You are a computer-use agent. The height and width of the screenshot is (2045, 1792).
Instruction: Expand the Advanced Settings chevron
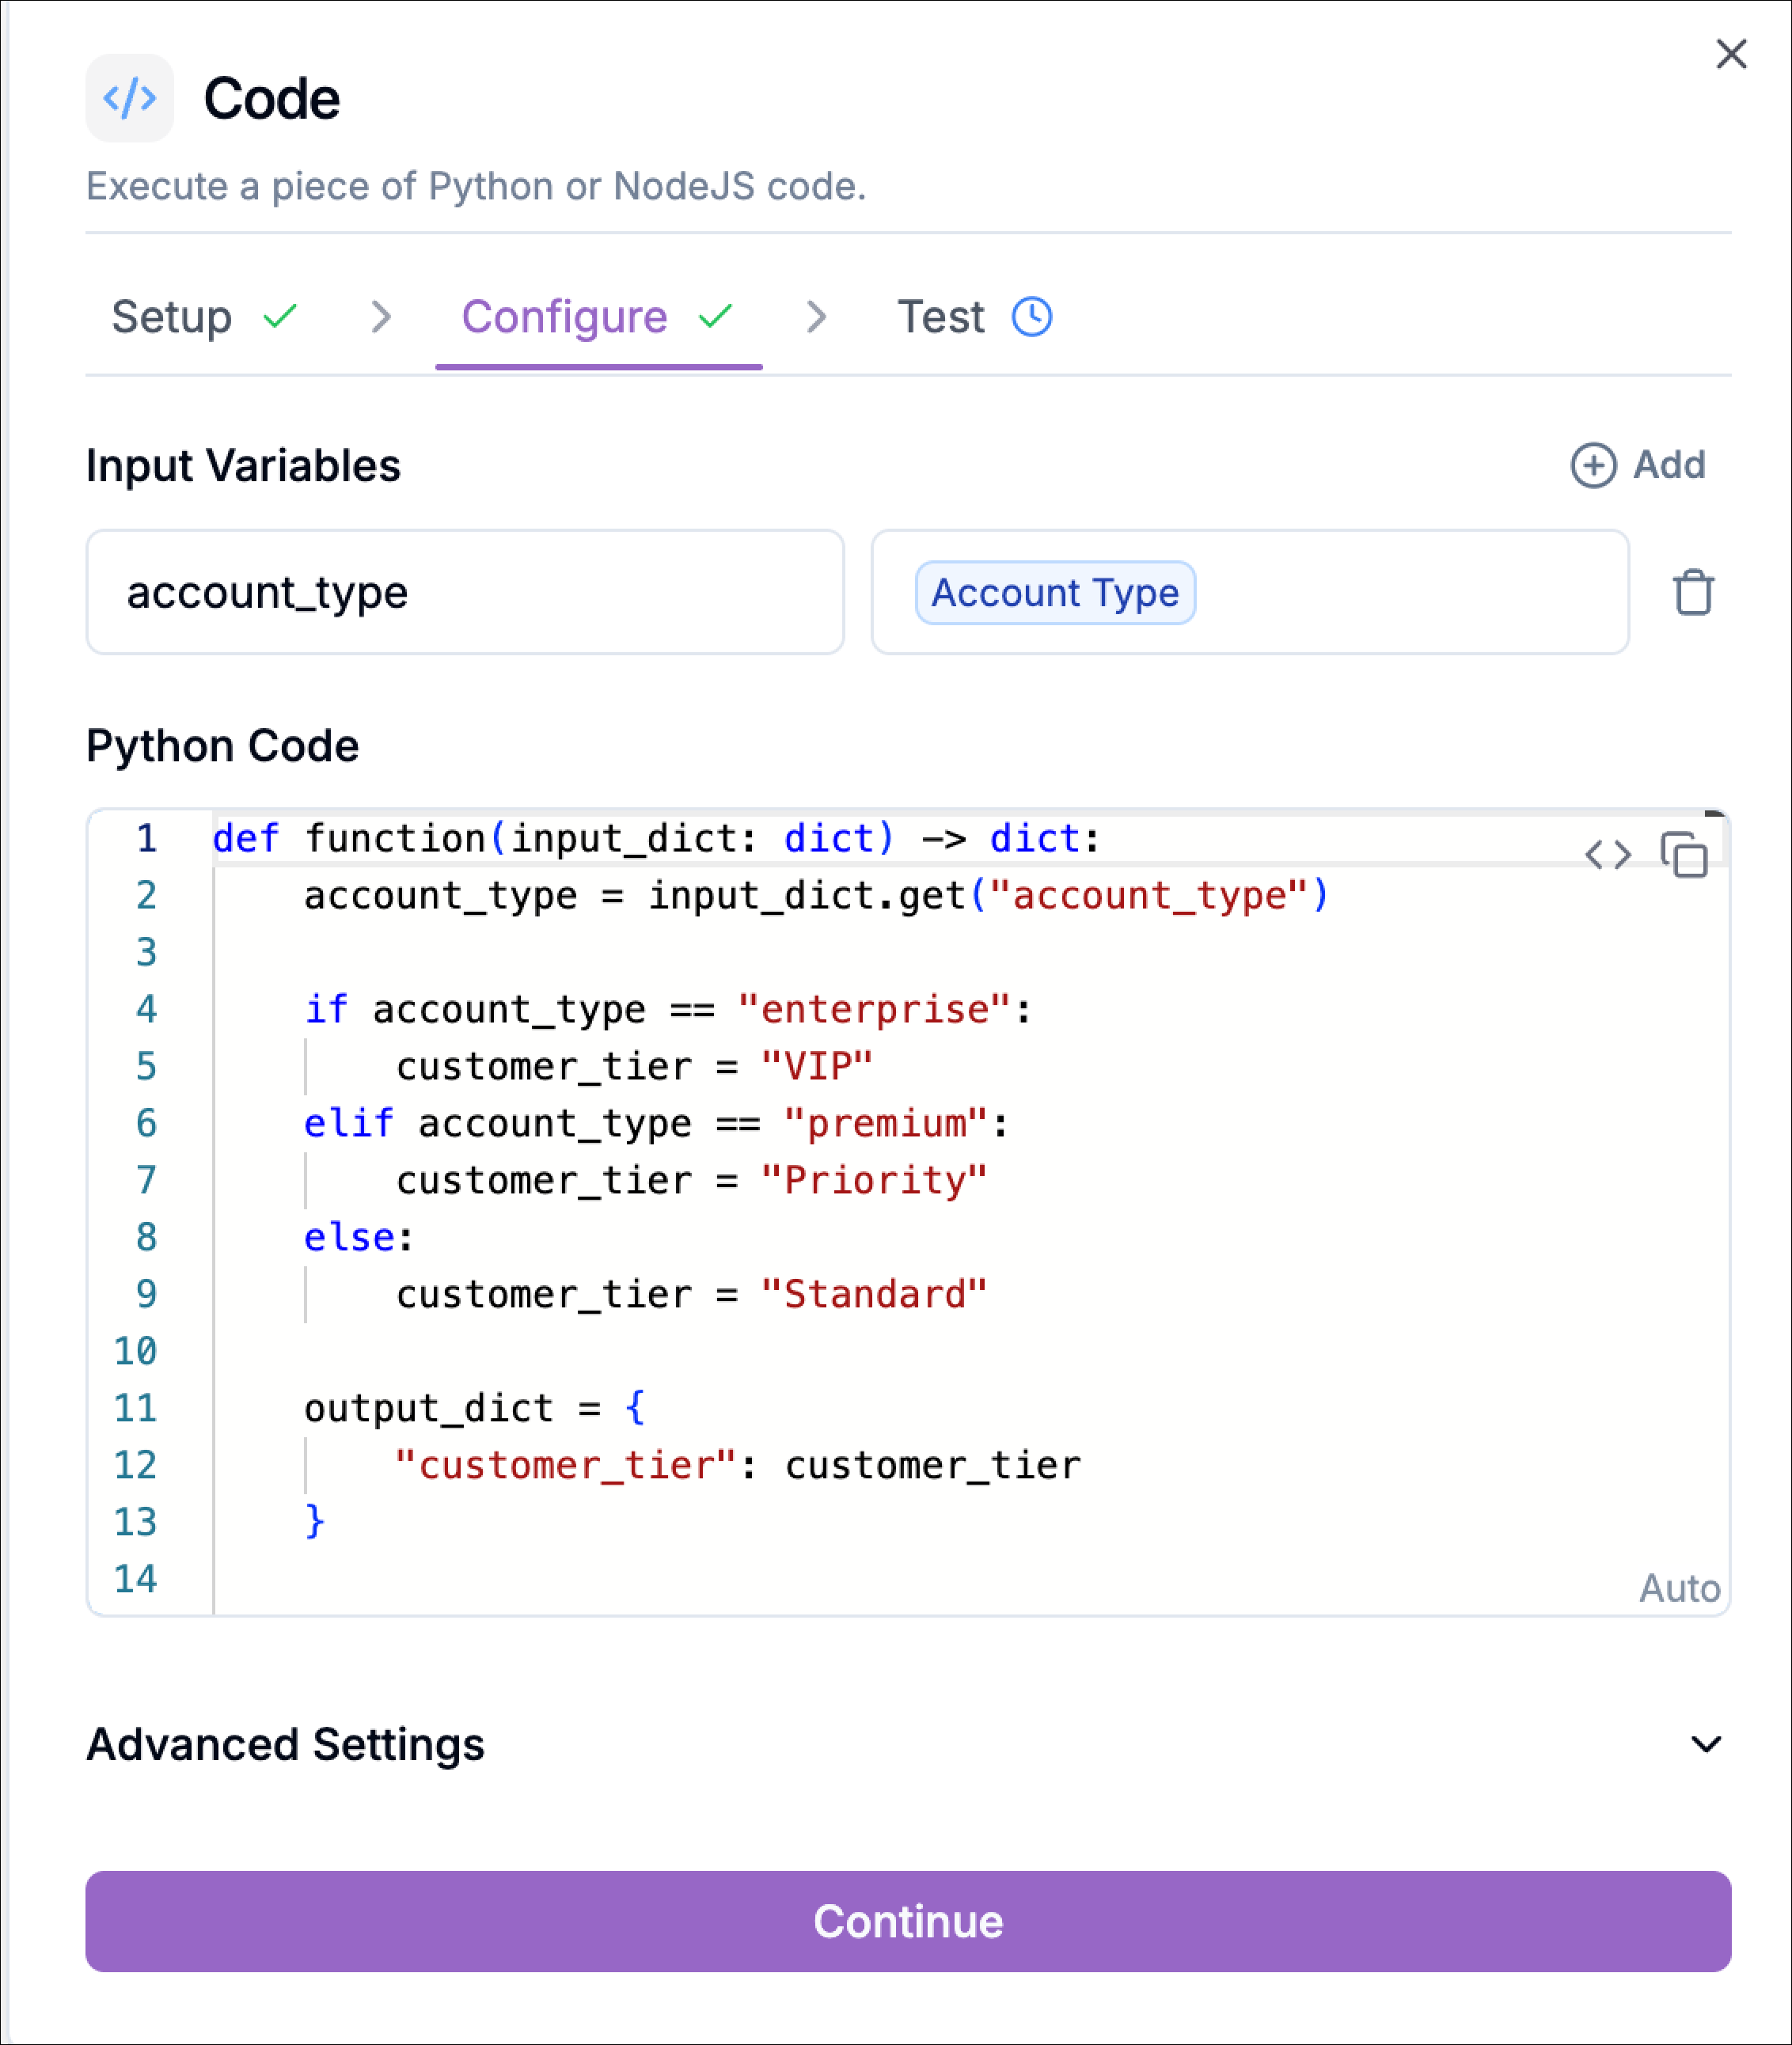click(1705, 1744)
